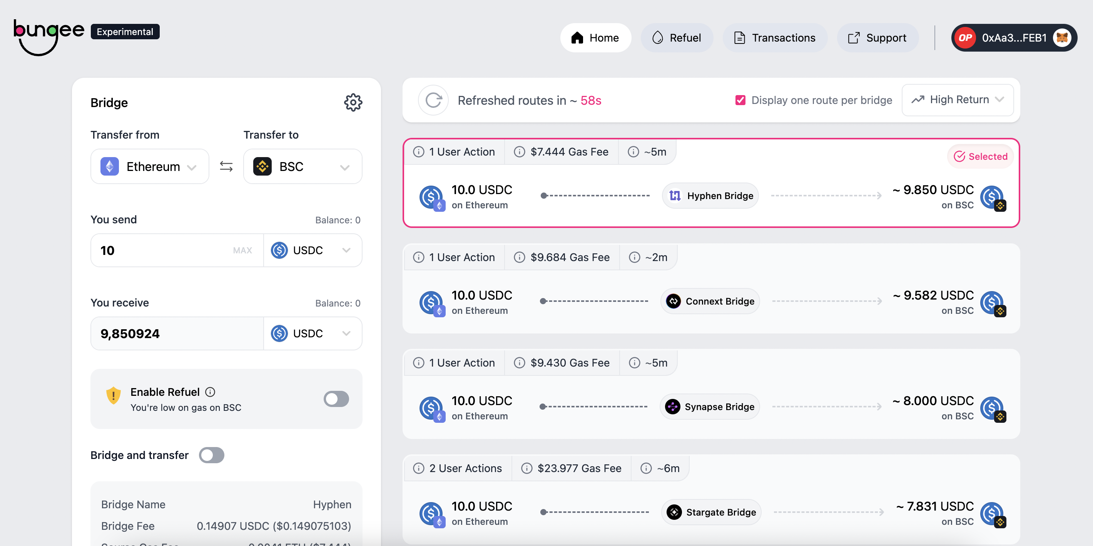The image size is (1093, 546).
Task: Click the Bridge Name value Hyphen
Action: 332,504
